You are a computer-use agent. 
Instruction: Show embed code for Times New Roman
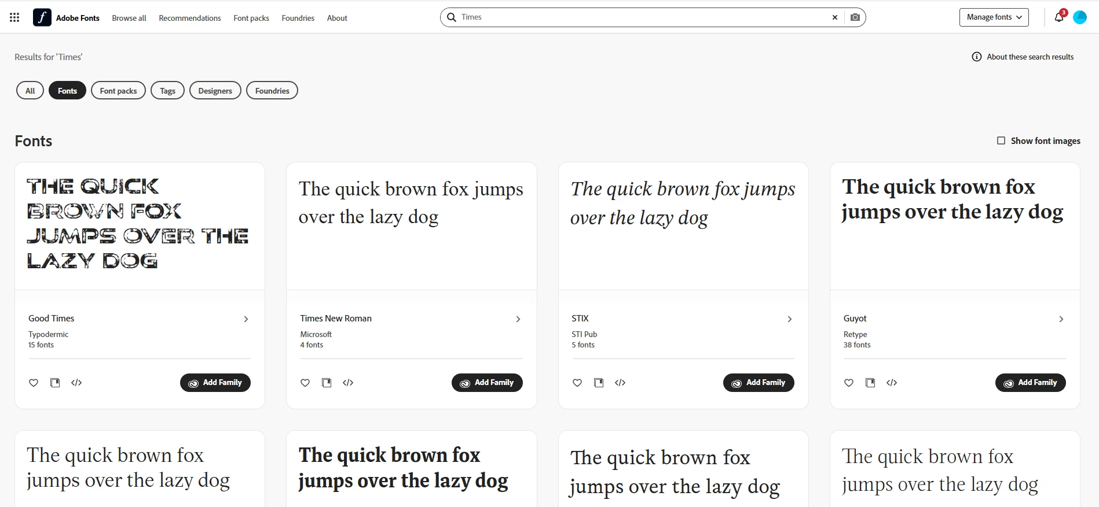tap(348, 383)
